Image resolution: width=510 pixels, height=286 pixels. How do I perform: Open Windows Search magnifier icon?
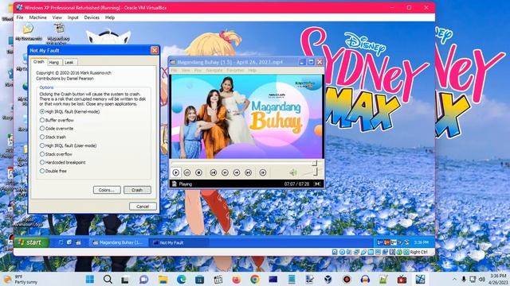[x=108, y=279]
